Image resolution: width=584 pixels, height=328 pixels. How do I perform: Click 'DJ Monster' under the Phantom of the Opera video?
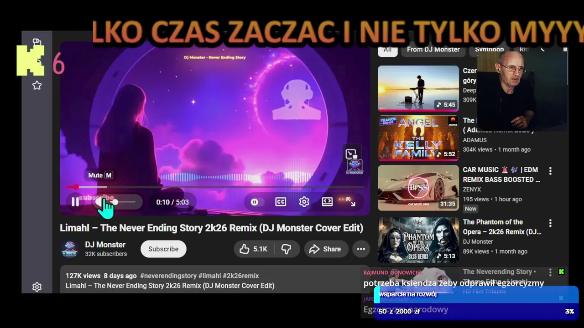pos(478,241)
